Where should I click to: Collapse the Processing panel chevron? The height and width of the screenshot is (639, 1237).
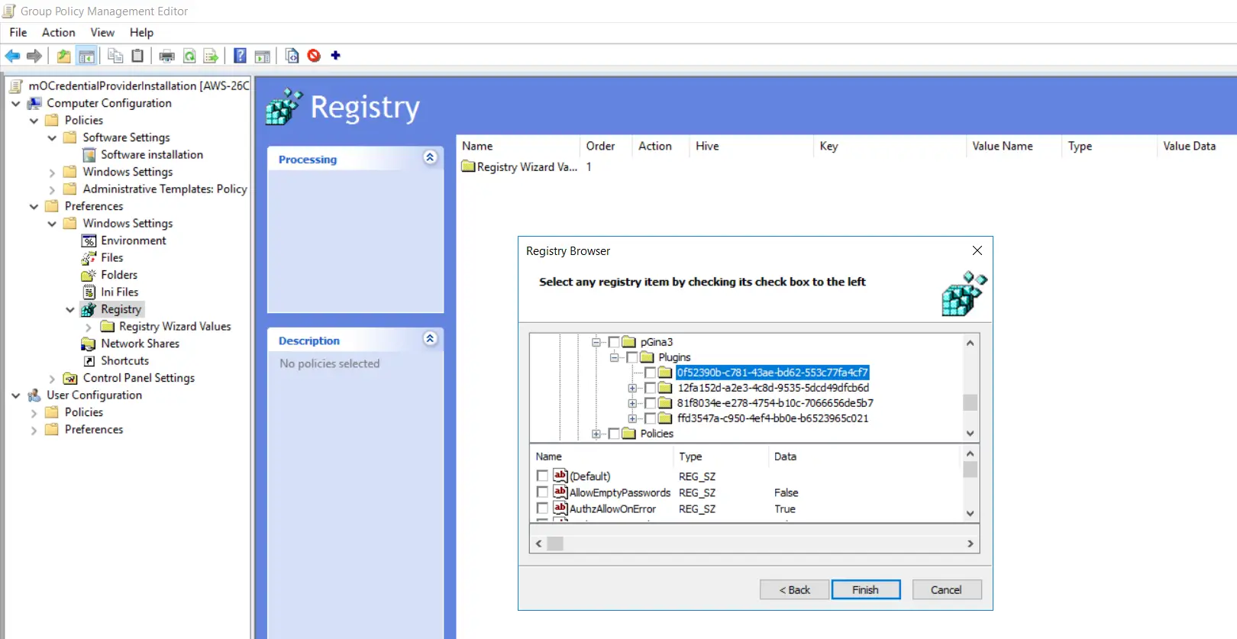(x=430, y=157)
